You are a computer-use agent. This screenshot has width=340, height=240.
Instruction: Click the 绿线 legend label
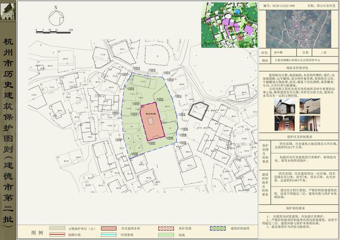(182, 235)
